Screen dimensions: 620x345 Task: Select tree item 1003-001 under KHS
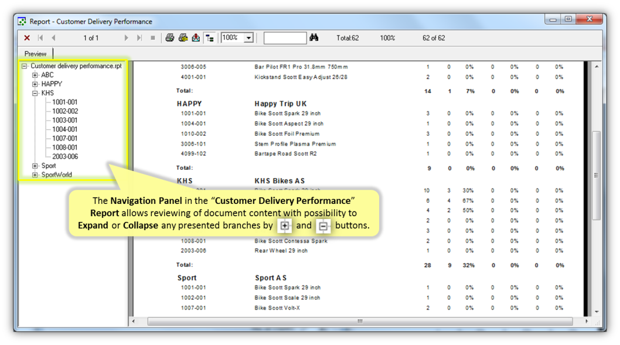tap(64, 120)
